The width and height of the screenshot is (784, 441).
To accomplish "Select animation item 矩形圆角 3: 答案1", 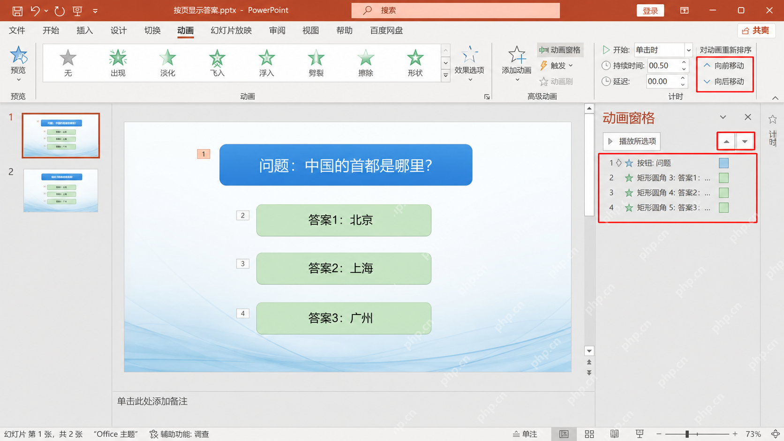I will (x=678, y=178).
